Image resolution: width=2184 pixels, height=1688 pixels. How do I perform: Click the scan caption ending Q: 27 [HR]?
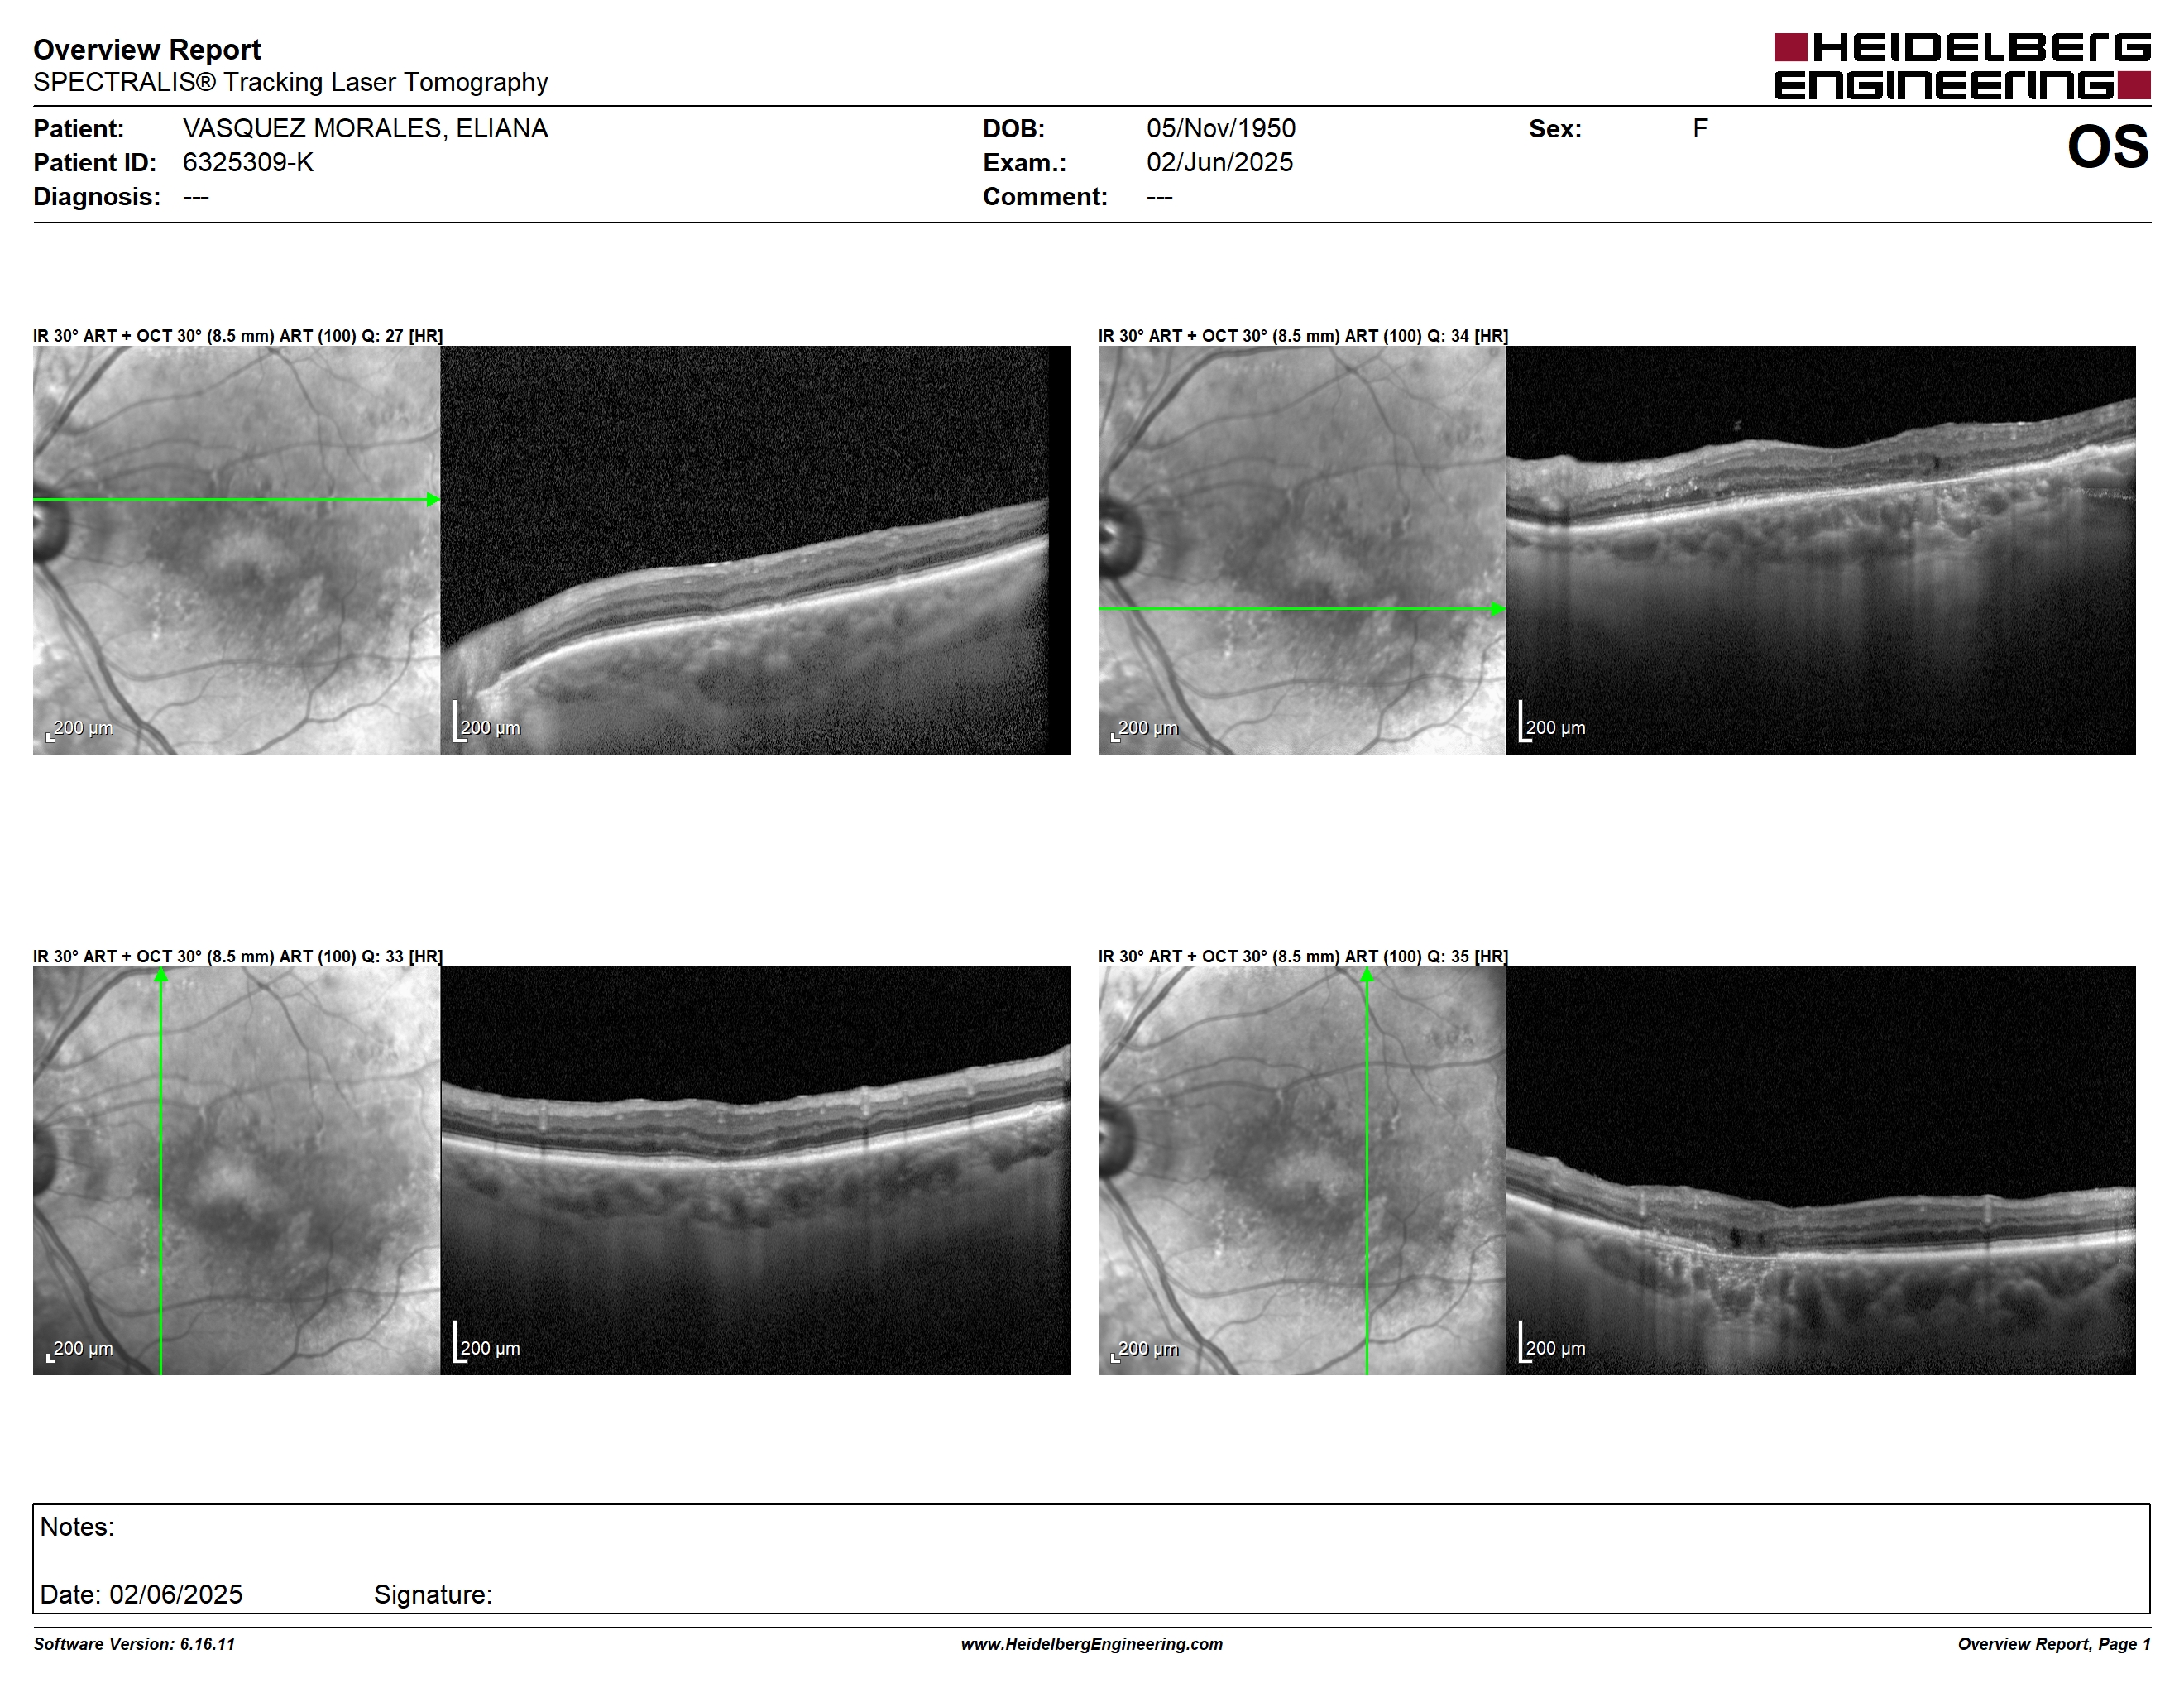tap(238, 336)
